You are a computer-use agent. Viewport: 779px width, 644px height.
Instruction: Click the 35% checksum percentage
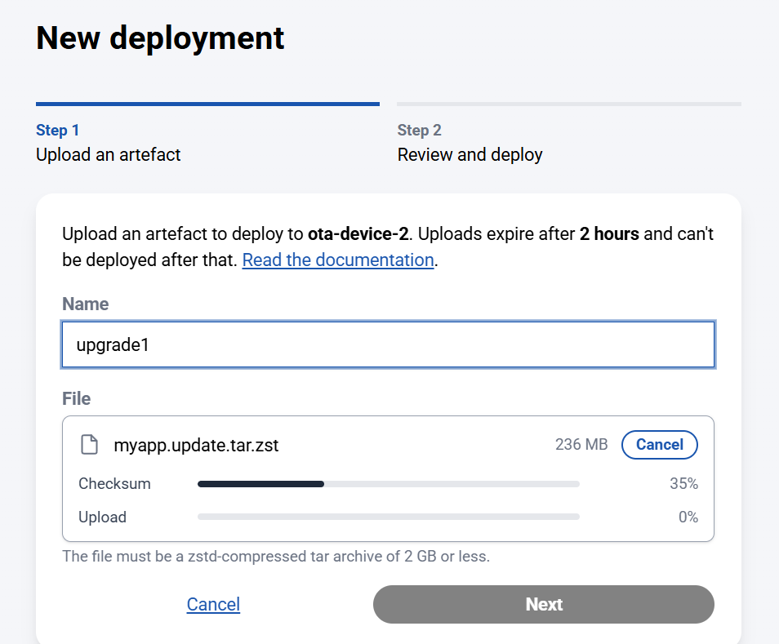coord(683,484)
